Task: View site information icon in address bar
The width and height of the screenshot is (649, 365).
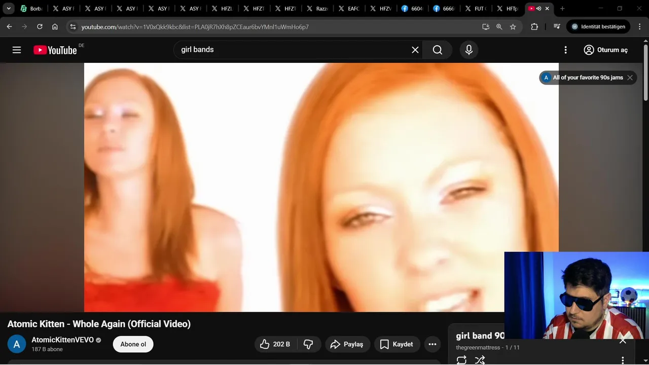Action: point(73,27)
